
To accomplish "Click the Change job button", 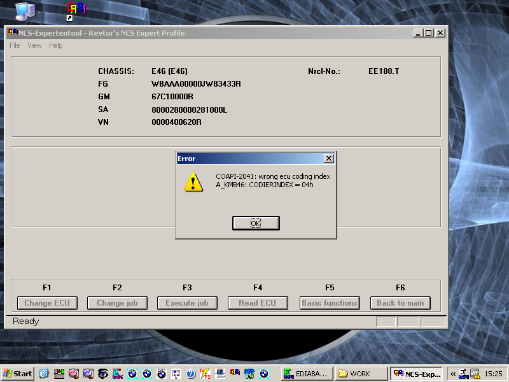I will (117, 303).
